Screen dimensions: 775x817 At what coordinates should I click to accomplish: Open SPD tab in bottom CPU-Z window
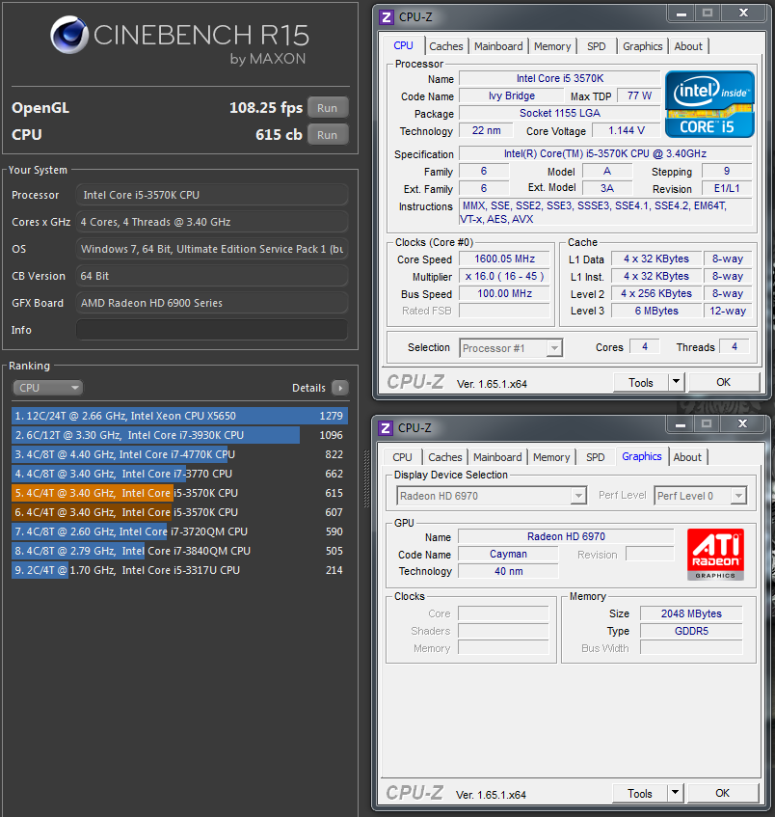[596, 457]
